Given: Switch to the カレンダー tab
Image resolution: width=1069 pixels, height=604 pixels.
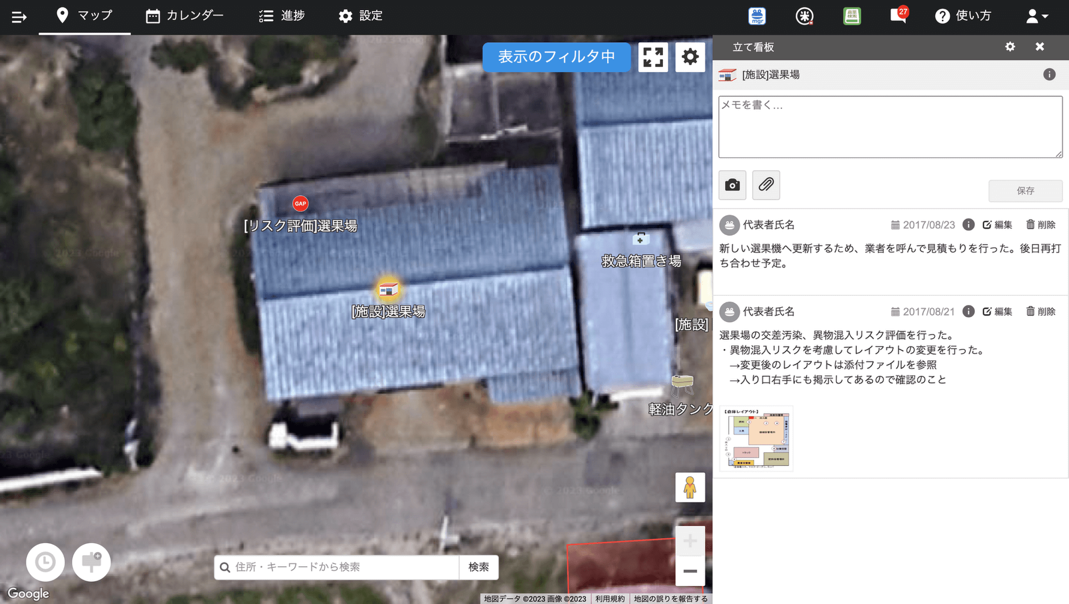Looking at the screenshot, I should point(185,15).
